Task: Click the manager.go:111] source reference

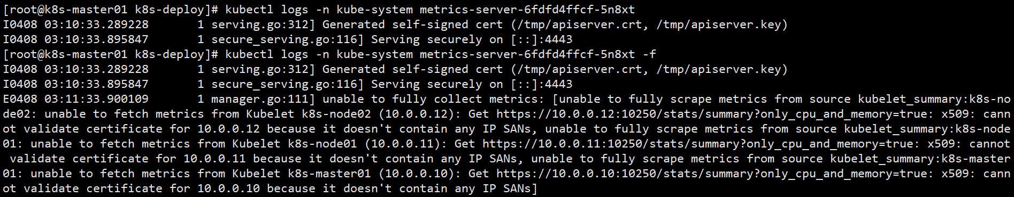Action: coord(263,99)
